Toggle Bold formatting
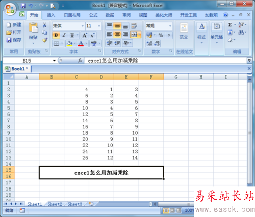255x217 pixels. 56,35
